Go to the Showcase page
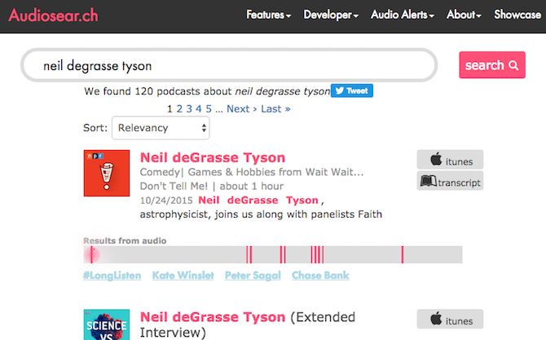The height and width of the screenshot is (340, 546). point(517,15)
